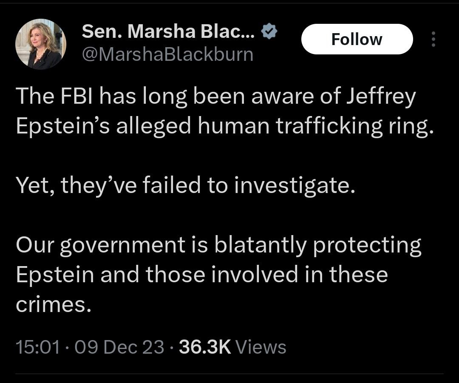This screenshot has height=383, width=459.
Task: Click the line starting "Our government is blatantly"
Action: point(218,245)
